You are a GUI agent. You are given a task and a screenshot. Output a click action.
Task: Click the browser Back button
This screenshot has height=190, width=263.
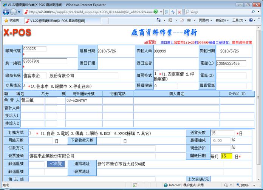click(6, 12)
